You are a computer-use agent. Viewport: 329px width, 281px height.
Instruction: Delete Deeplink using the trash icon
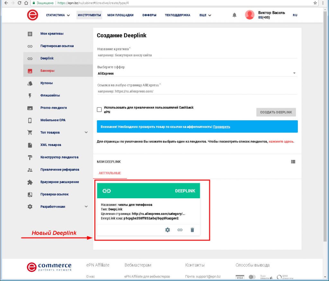192,230
